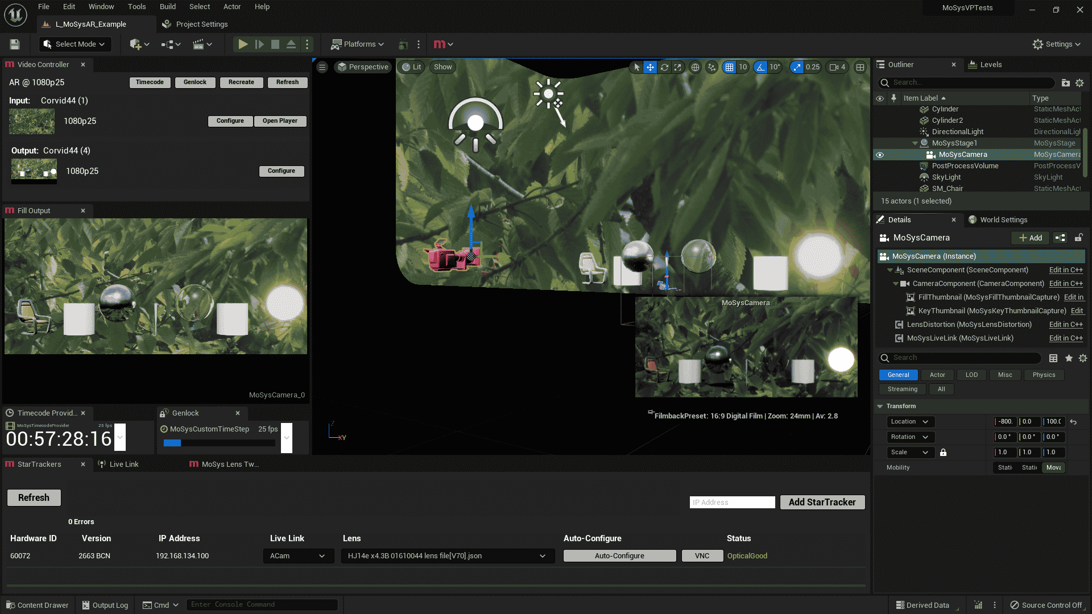Click Open Player button
The width and height of the screenshot is (1092, 614).
click(280, 121)
